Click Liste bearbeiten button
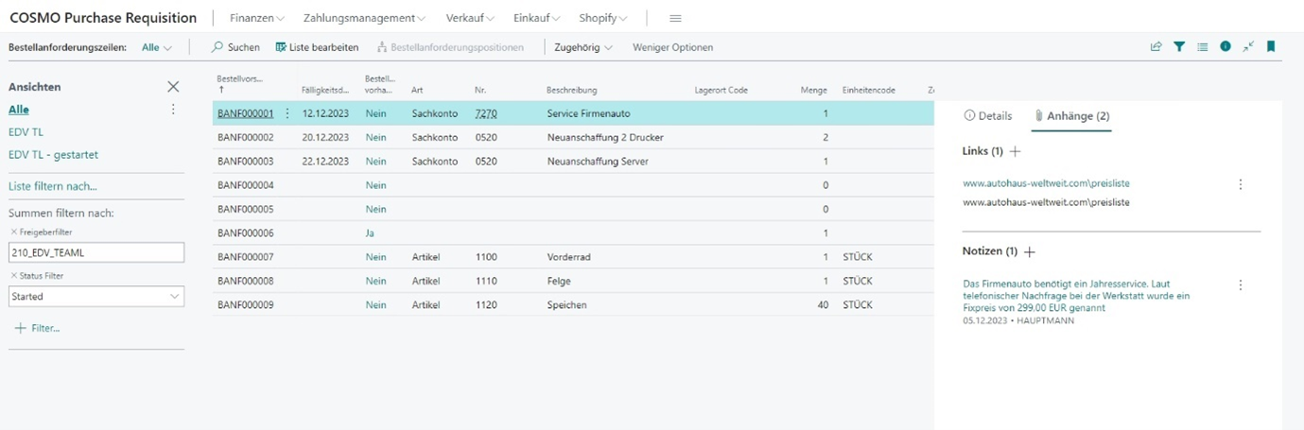 [317, 47]
